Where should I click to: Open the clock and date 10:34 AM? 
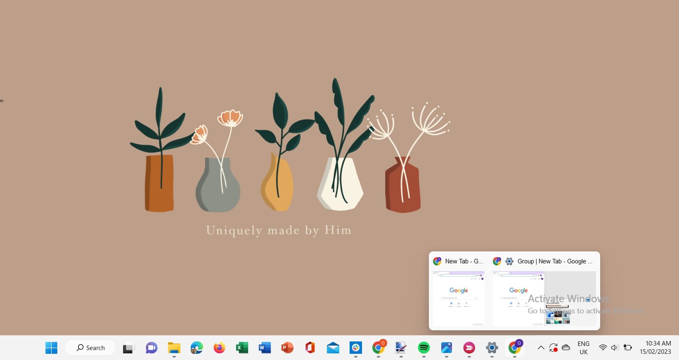[655, 348]
